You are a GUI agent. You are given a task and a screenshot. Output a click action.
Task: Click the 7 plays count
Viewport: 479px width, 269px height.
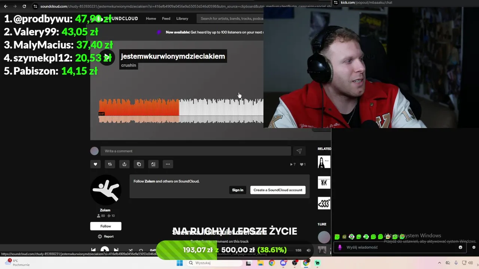[x=293, y=164]
